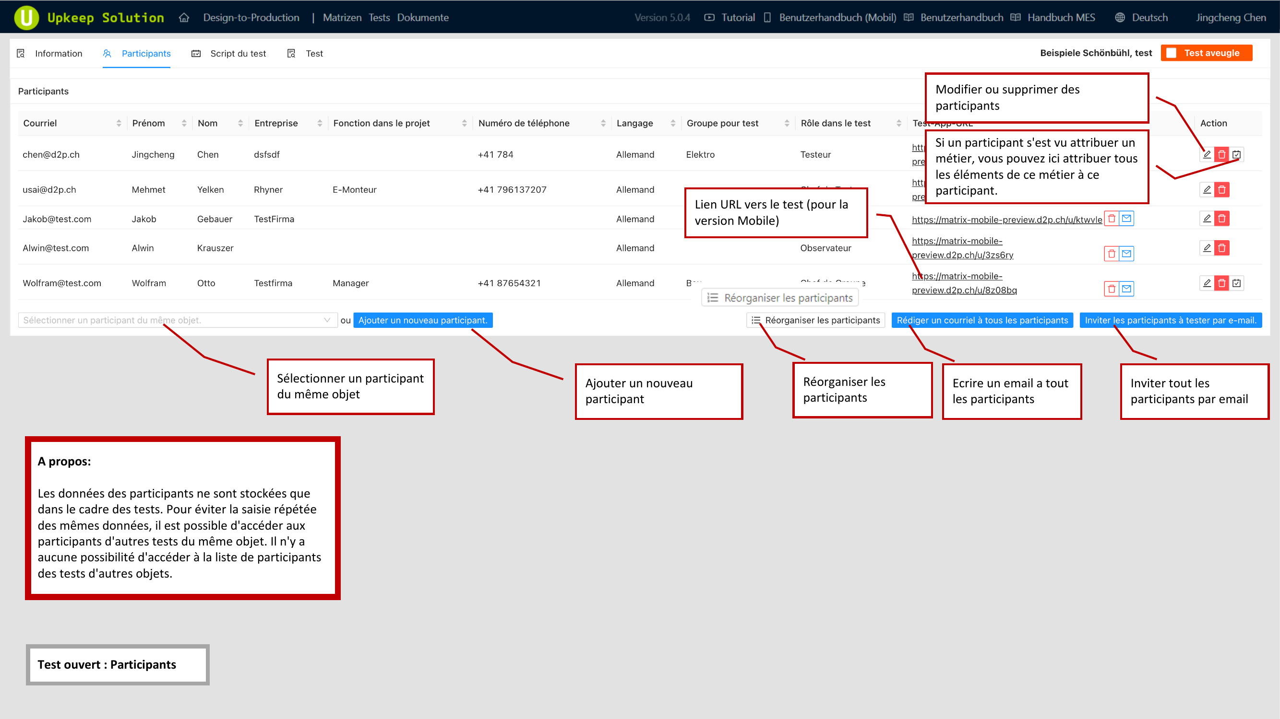1280x719 pixels.
Task: Click Ajouter un nouveau participant button
Action: [x=423, y=320]
